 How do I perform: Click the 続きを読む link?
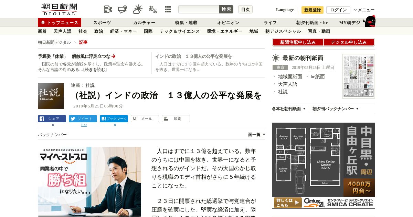(x=95, y=70)
